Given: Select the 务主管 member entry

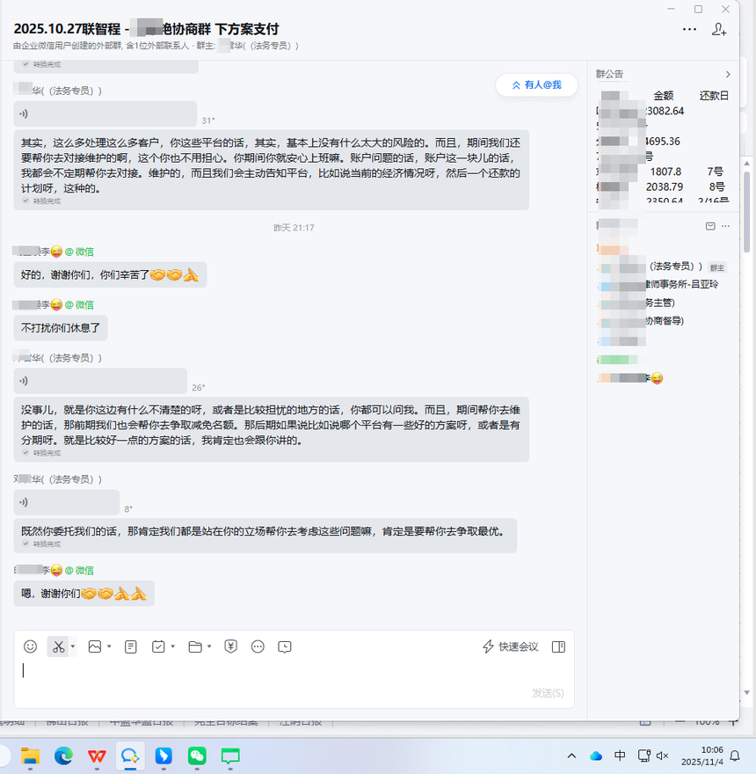Looking at the screenshot, I should click(636, 303).
